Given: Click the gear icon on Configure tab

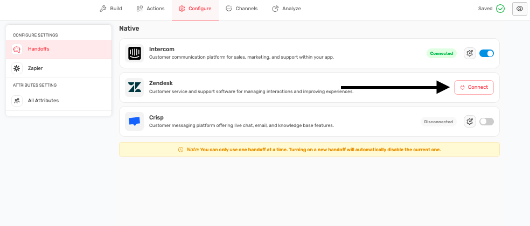Looking at the screenshot, I should [x=182, y=9].
